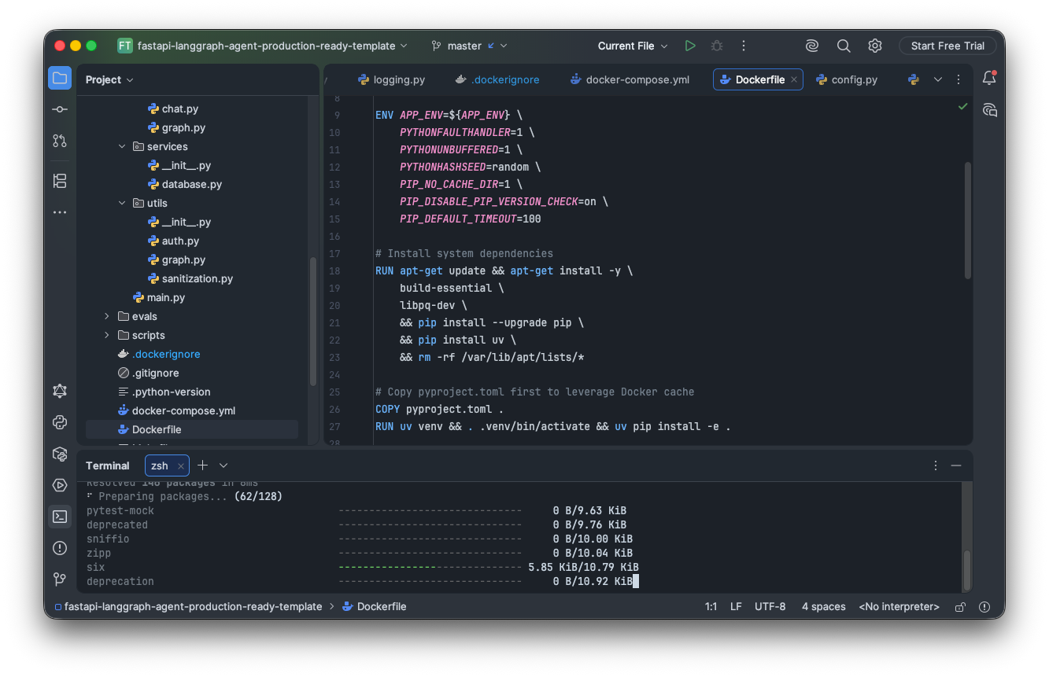Open AI chat panel on right sidebar
This screenshot has height=677, width=1049.
(989, 110)
